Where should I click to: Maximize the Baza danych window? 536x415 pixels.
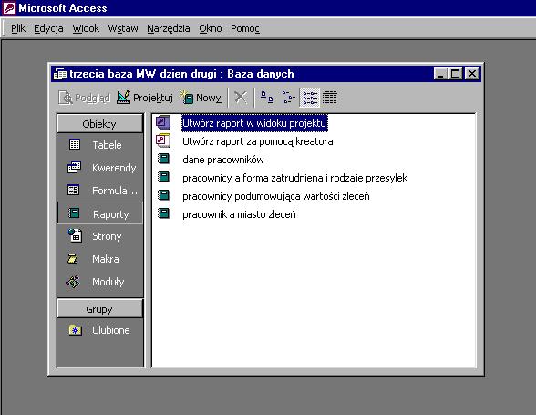point(455,74)
